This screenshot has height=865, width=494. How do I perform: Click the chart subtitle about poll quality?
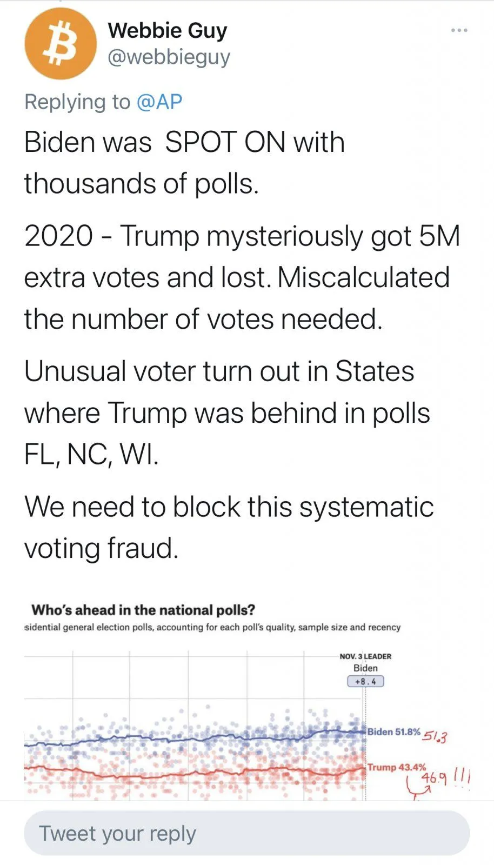pyautogui.click(x=212, y=627)
